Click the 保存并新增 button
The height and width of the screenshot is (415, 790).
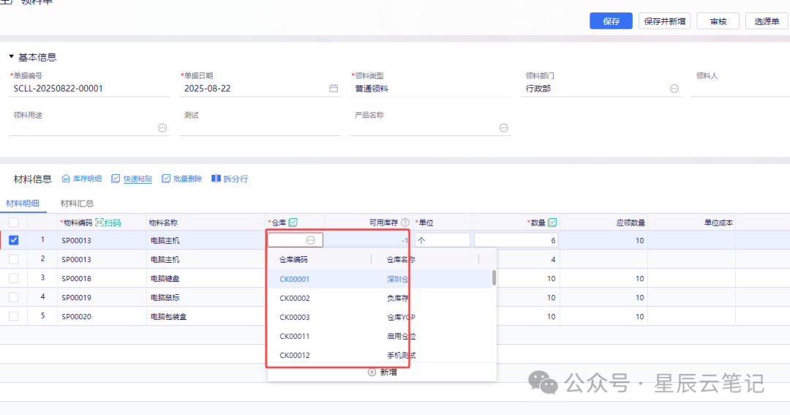pos(664,21)
